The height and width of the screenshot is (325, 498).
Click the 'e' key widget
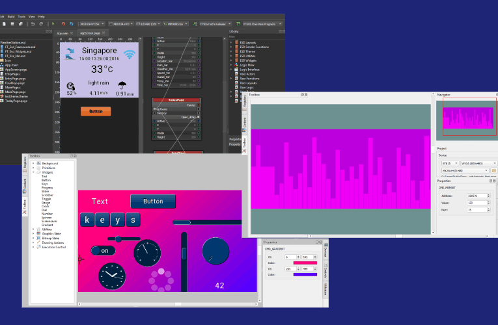pyautogui.click(x=103, y=220)
